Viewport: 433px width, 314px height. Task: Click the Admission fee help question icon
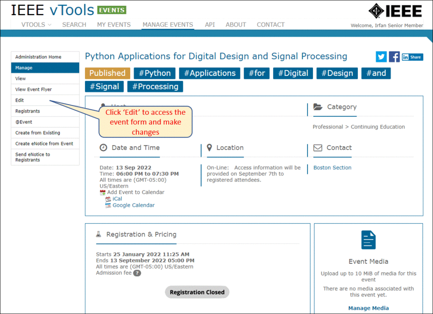(137, 273)
